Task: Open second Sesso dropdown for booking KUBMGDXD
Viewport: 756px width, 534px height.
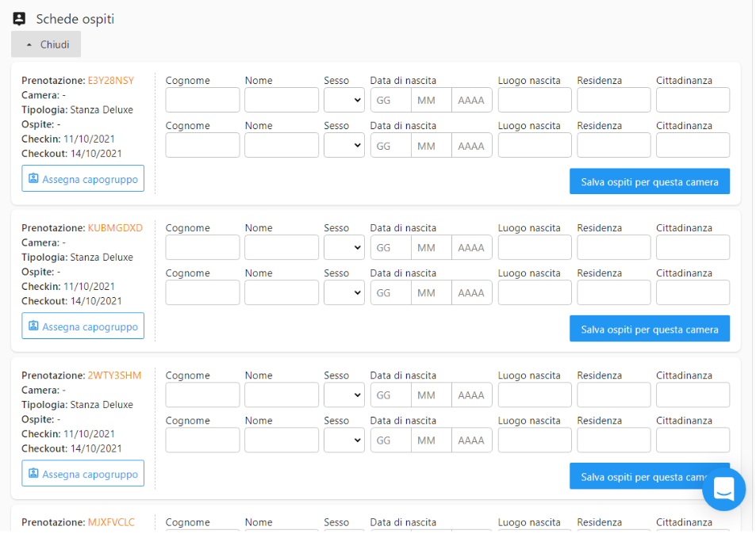Action: [x=343, y=292]
